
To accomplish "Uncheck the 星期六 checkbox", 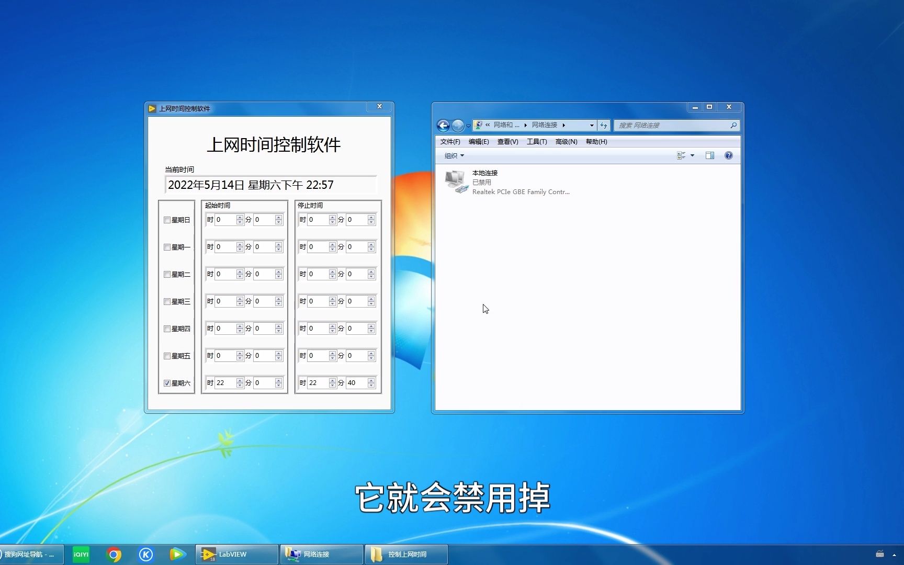I will pyautogui.click(x=167, y=383).
